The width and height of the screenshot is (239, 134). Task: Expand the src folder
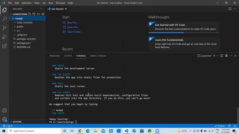point(27,31)
